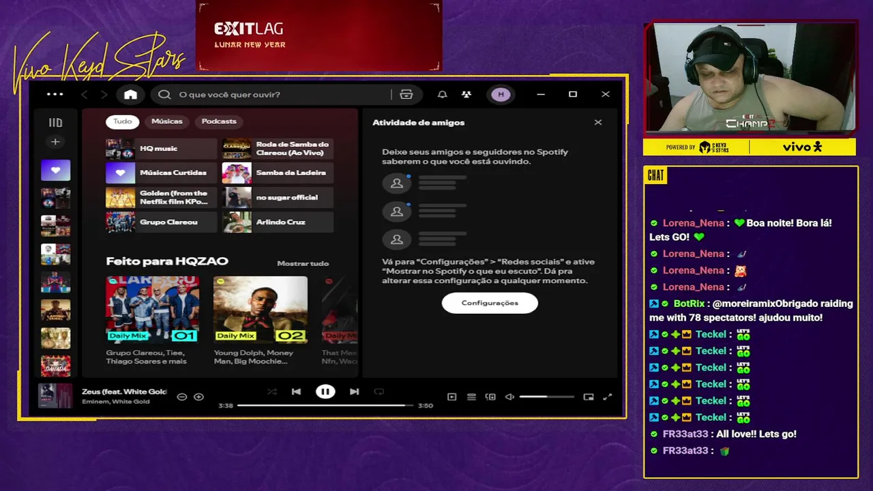Click Mostrar tudo link
The width and height of the screenshot is (873, 491).
point(303,263)
